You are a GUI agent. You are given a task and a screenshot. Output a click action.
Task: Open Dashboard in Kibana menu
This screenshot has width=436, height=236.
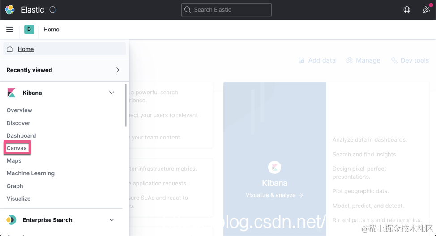pos(21,135)
